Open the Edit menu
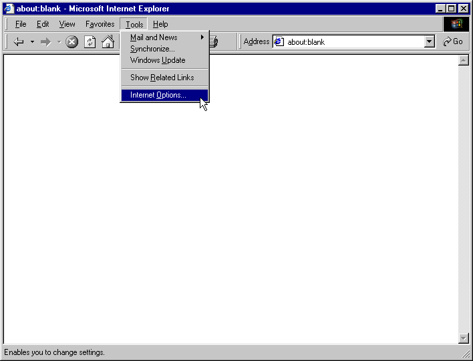473x361 pixels. [x=43, y=24]
